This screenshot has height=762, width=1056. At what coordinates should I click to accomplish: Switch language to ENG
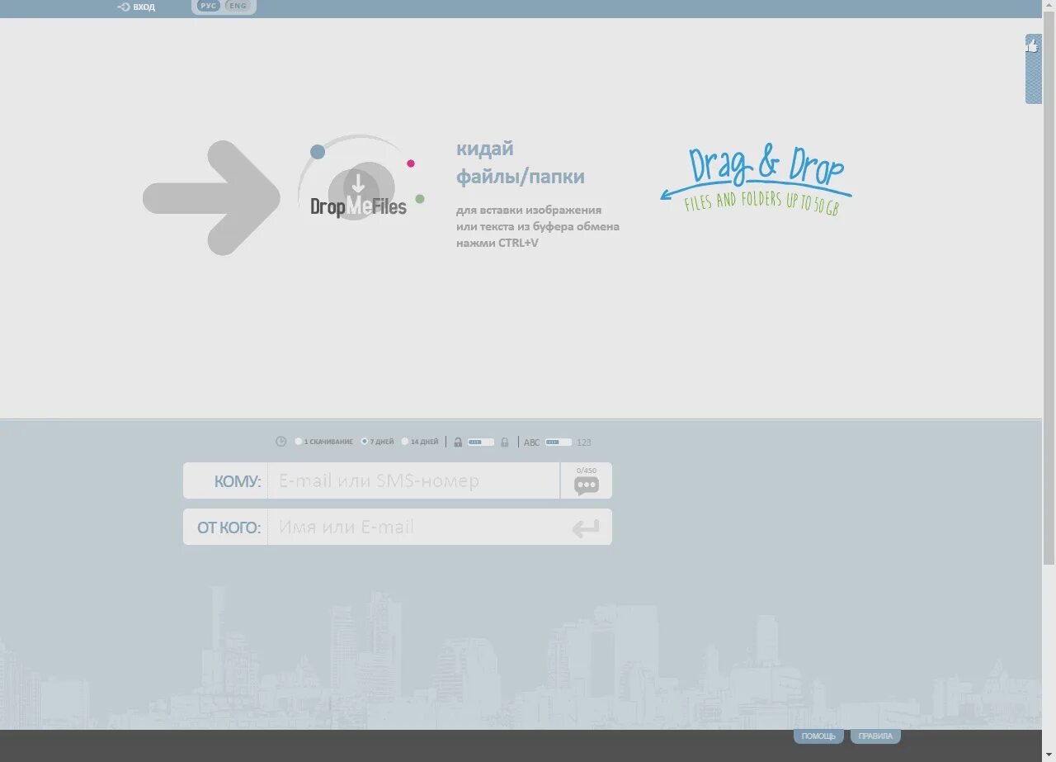coord(238,6)
